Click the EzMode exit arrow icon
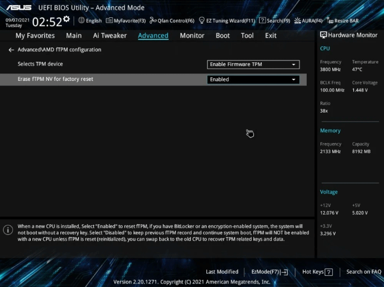The image size is (384, 287). coord(285,272)
